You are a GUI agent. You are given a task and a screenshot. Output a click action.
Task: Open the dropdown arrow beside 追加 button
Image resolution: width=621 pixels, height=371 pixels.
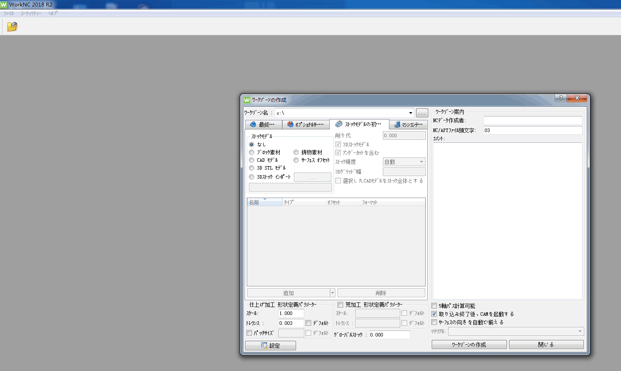[332, 293]
